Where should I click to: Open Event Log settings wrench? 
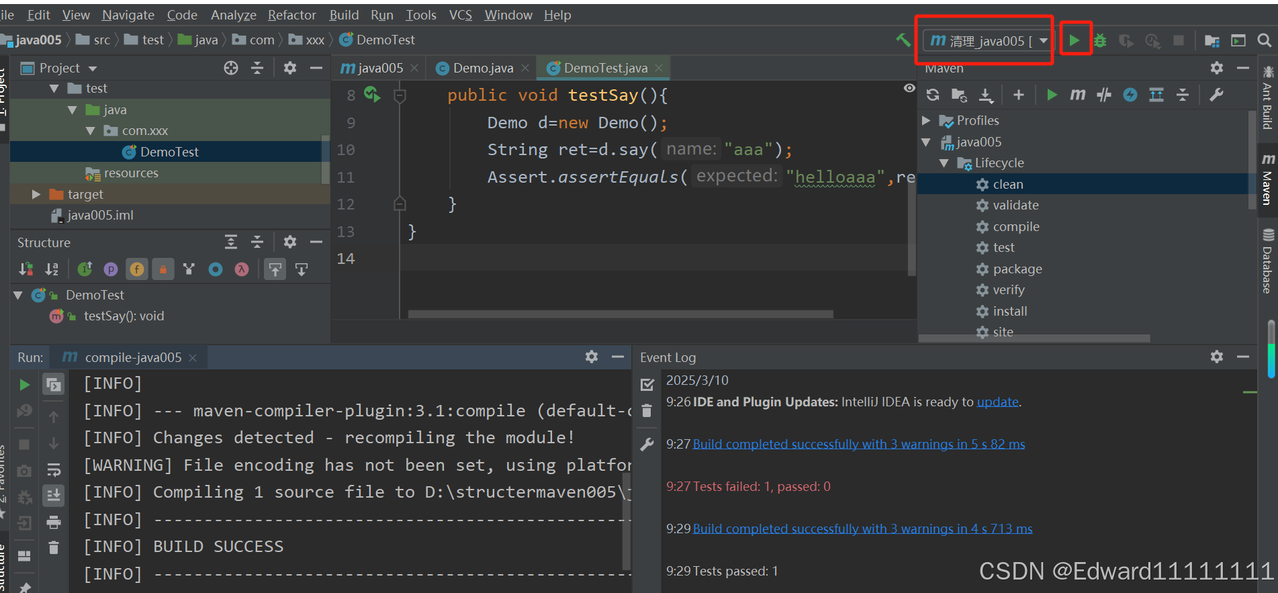pyautogui.click(x=647, y=444)
